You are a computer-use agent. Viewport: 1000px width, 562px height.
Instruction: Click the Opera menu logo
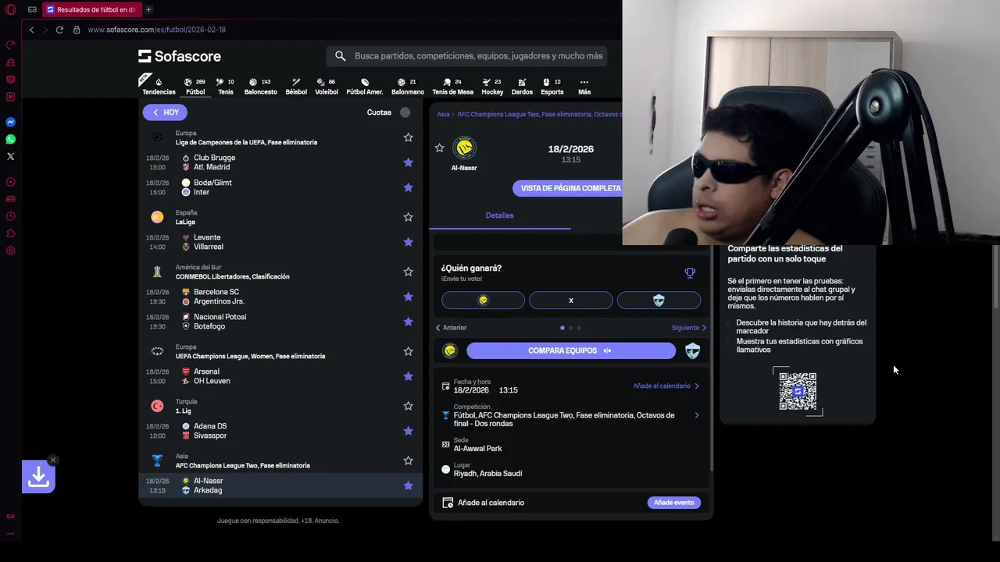coord(11,9)
